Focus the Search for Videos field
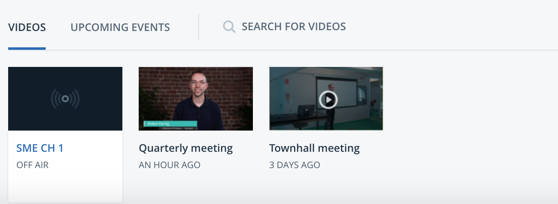 pyautogui.click(x=294, y=27)
